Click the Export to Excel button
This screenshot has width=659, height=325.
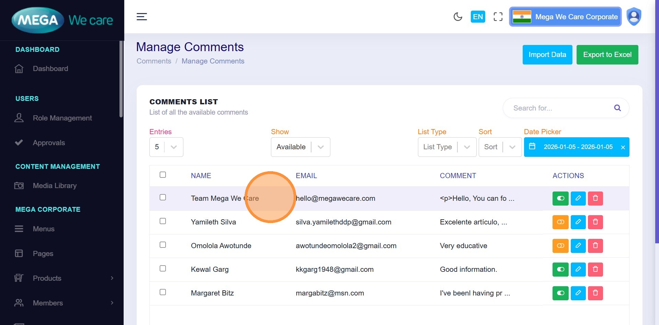click(x=607, y=55)
